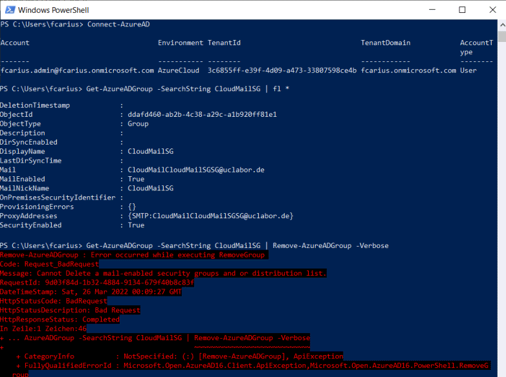
Task: Click the TenantDomain column header
Action: tap(386, 43)
